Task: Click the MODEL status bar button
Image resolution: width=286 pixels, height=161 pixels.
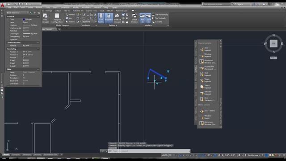Action: point(164,155)
